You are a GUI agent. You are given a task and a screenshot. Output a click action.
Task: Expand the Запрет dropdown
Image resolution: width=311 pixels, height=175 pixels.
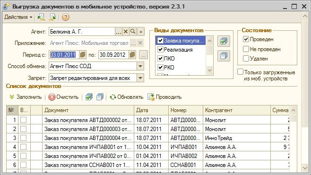(x=140, y=78)
